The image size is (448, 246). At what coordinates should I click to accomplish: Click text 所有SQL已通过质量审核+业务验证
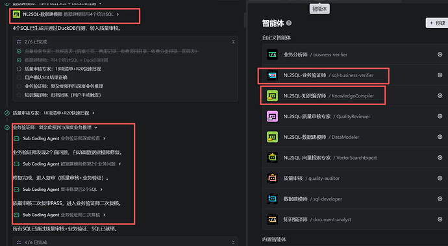pos(51,229)
